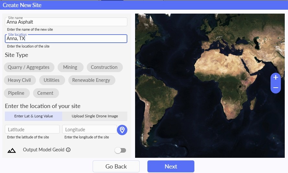This screenshot has height=173, width=288.
Task: Click the Longitude input field
Action: [89, 129]
